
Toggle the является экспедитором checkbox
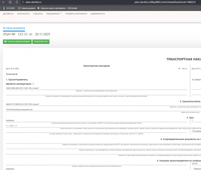(33, 84)
